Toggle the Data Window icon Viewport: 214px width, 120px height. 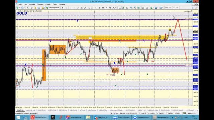(31, 8)
